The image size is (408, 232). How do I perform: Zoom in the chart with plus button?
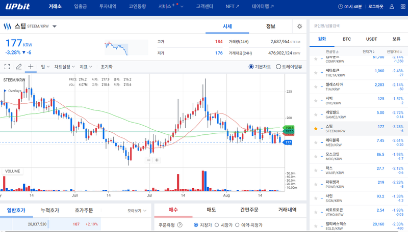point(157,160)
